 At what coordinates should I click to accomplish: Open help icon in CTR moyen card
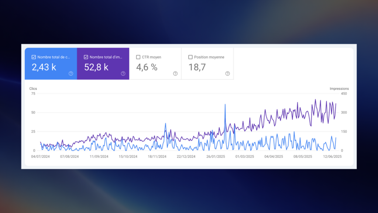pyautogui.click(x=175, y=74)
